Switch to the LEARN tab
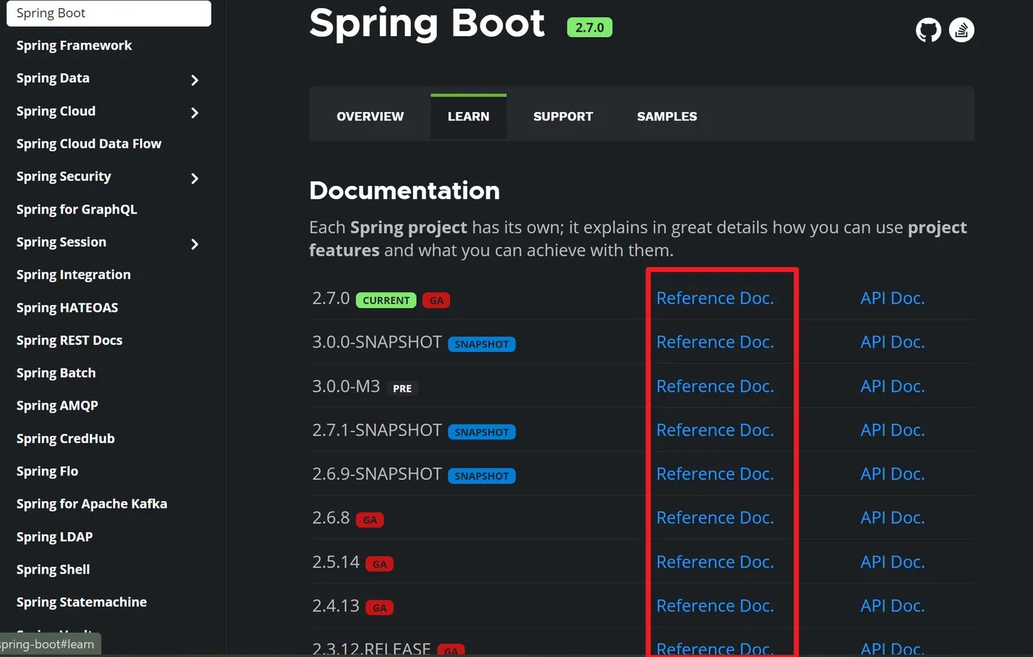 pyautogui.click(x=469, y=117)
